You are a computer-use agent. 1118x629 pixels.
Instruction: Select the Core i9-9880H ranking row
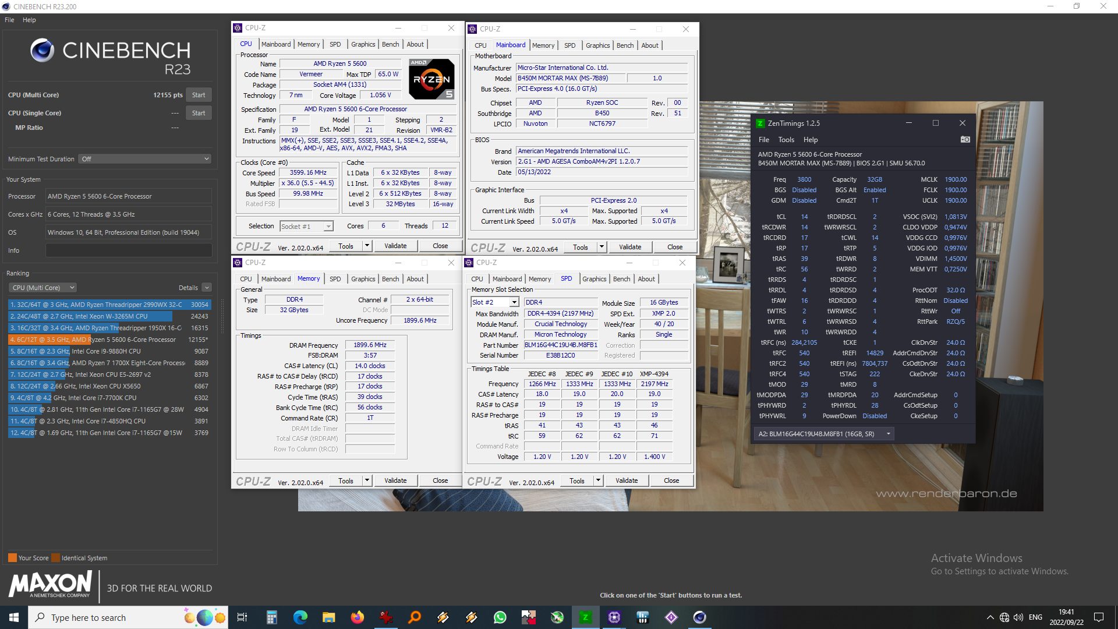[109, 351]
